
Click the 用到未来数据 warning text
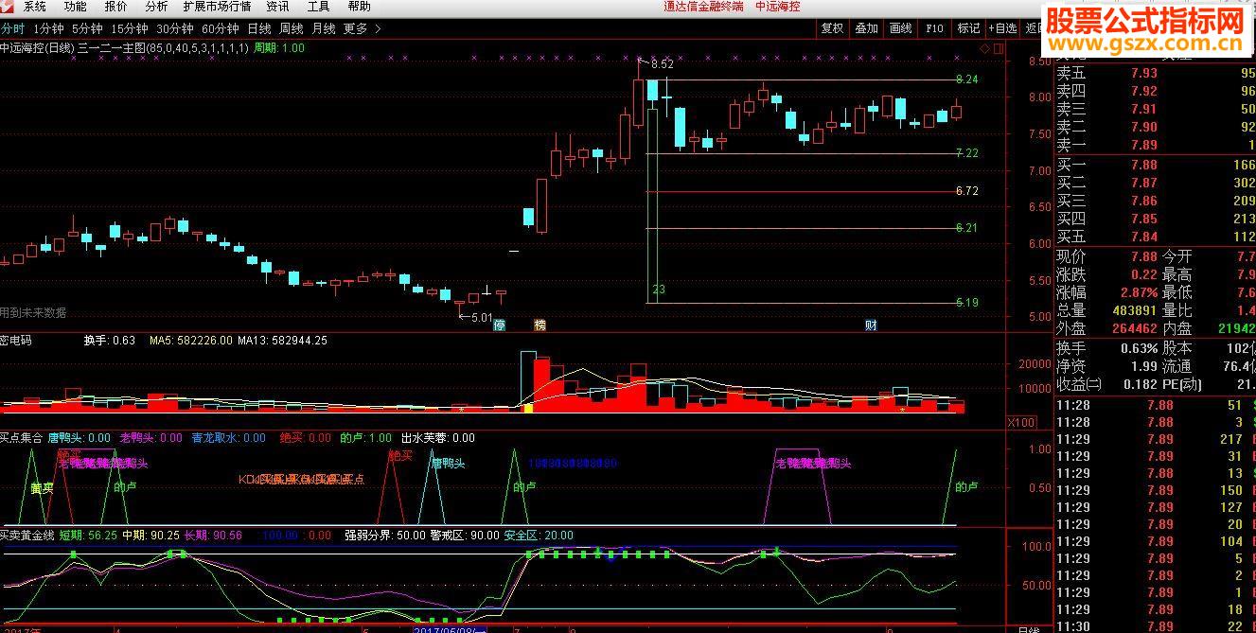[x=33, y=312]
